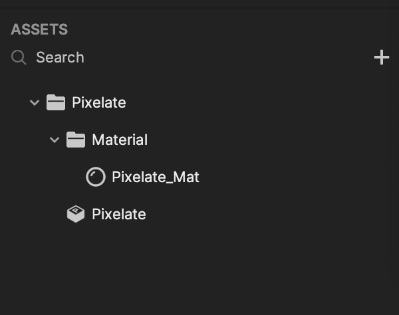Select the Pixelate block asset name
Screen dimensions: 399x315
point(119,214)
